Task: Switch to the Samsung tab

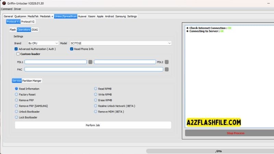Action: (121, 16)
